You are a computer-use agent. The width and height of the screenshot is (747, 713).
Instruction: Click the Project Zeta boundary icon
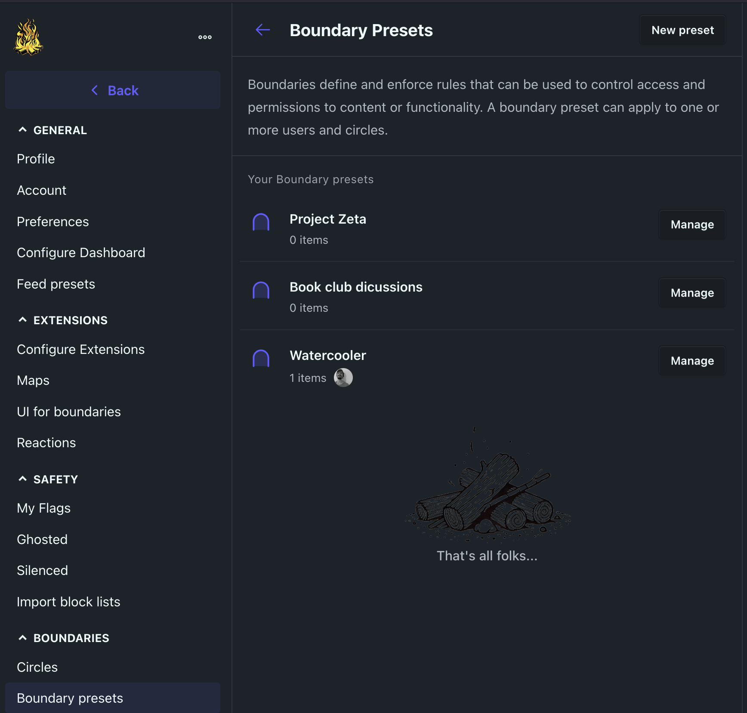coord(261,222)
